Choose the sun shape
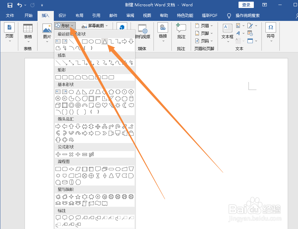 pyautogui.click(x=118, y=105)
